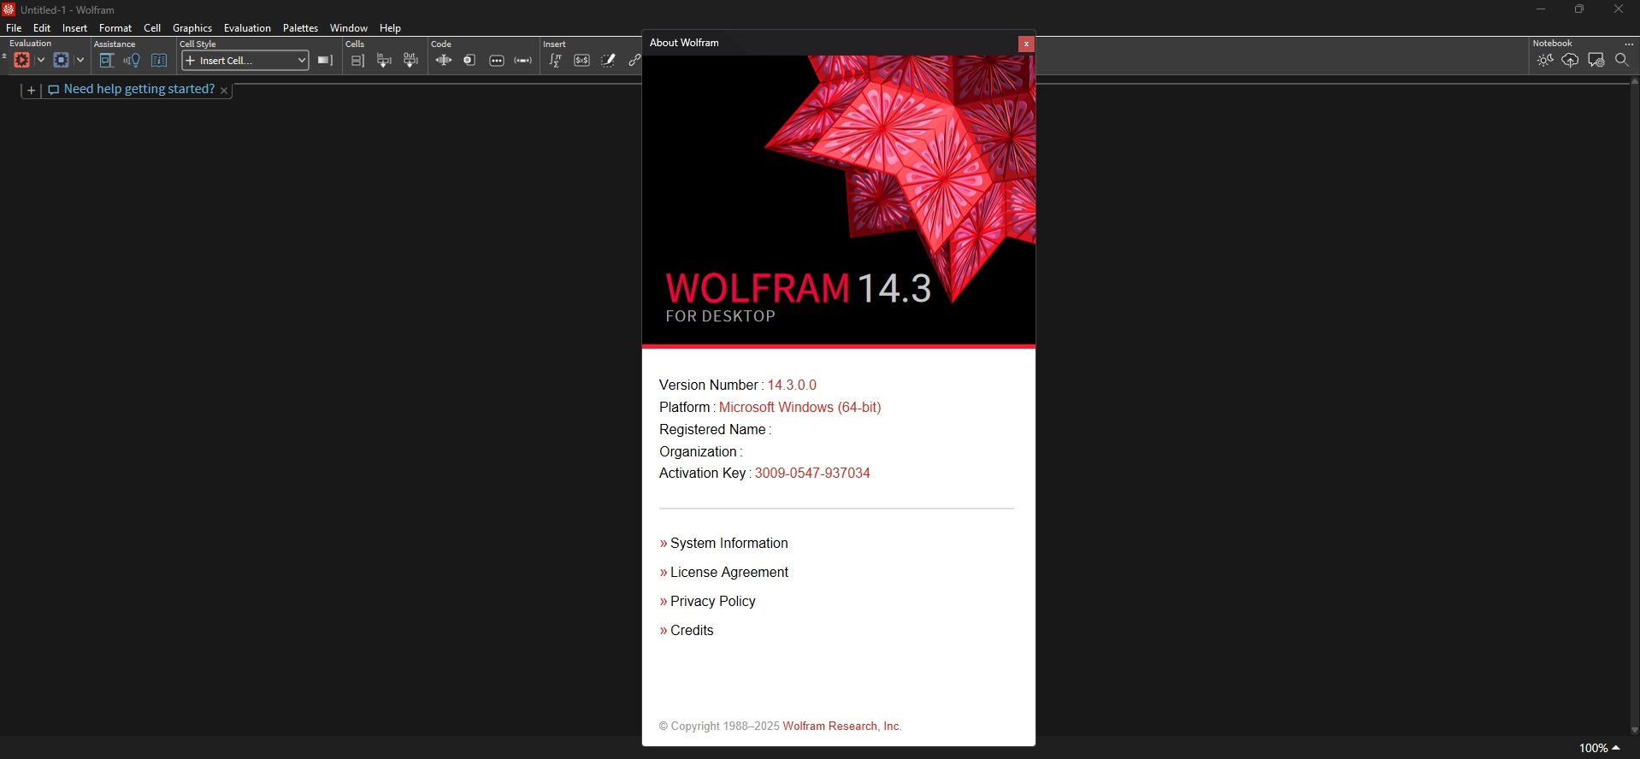
Task: Click the red Evaluate cells icon
Action: coord(22,61)
